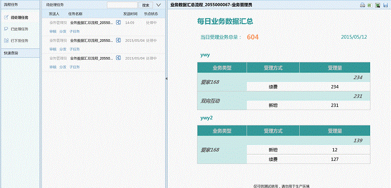Click the 节点状态 column header
The height and width of the screenshot is (188, 391).
pyautogui.click(x=151, y=14)
